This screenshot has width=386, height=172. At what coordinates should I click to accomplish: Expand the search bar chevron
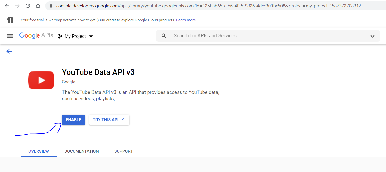(372, 36)
